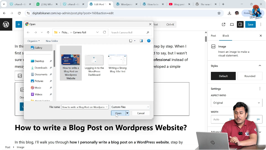Viewport: 266px width, 150px height.
Task: Open the WordPress logo menu
Action: click(x=6, y=25)
